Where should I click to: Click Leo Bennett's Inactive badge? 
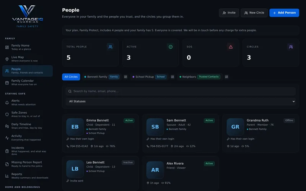[128, 163]
